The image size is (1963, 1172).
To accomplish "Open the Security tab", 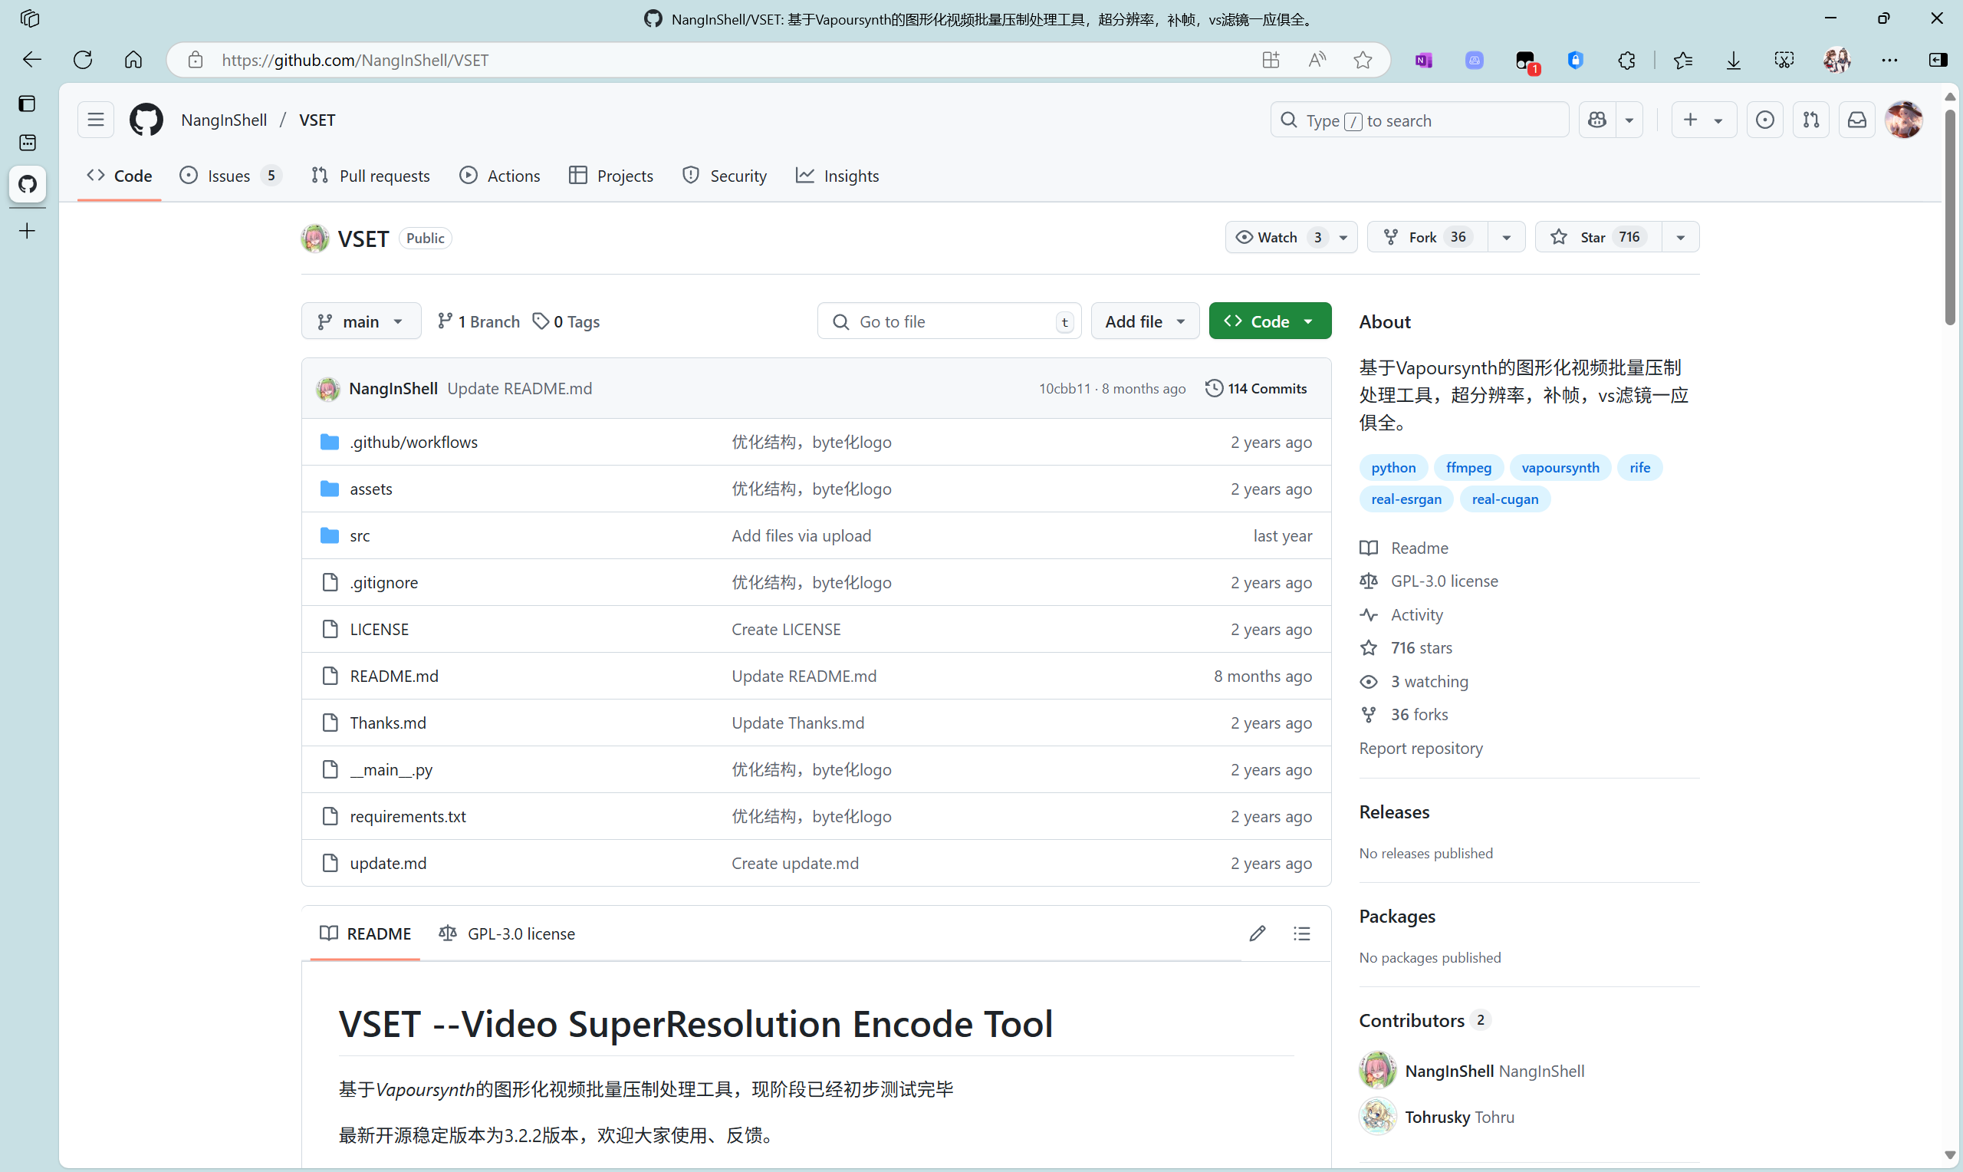I will coord(725,176).
